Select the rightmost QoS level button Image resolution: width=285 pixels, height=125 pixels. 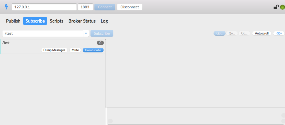244,33
